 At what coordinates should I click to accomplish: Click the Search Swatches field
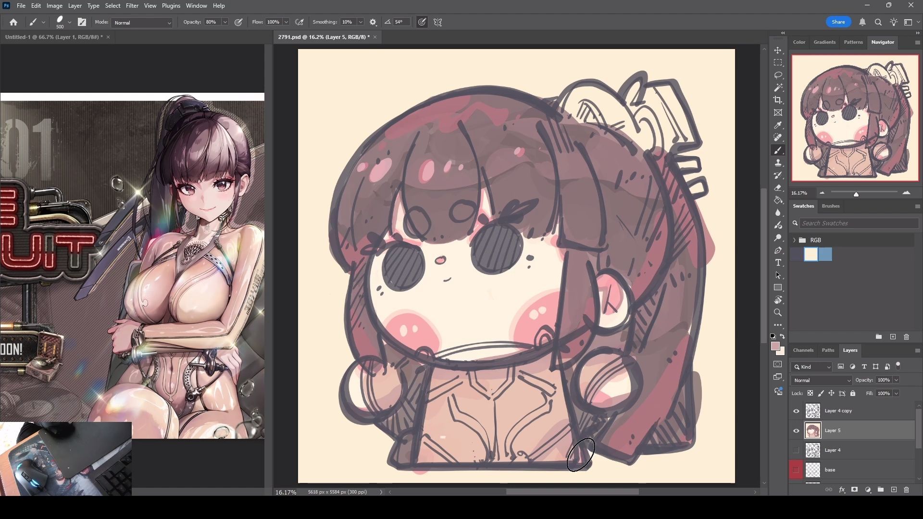pos(859,223)
